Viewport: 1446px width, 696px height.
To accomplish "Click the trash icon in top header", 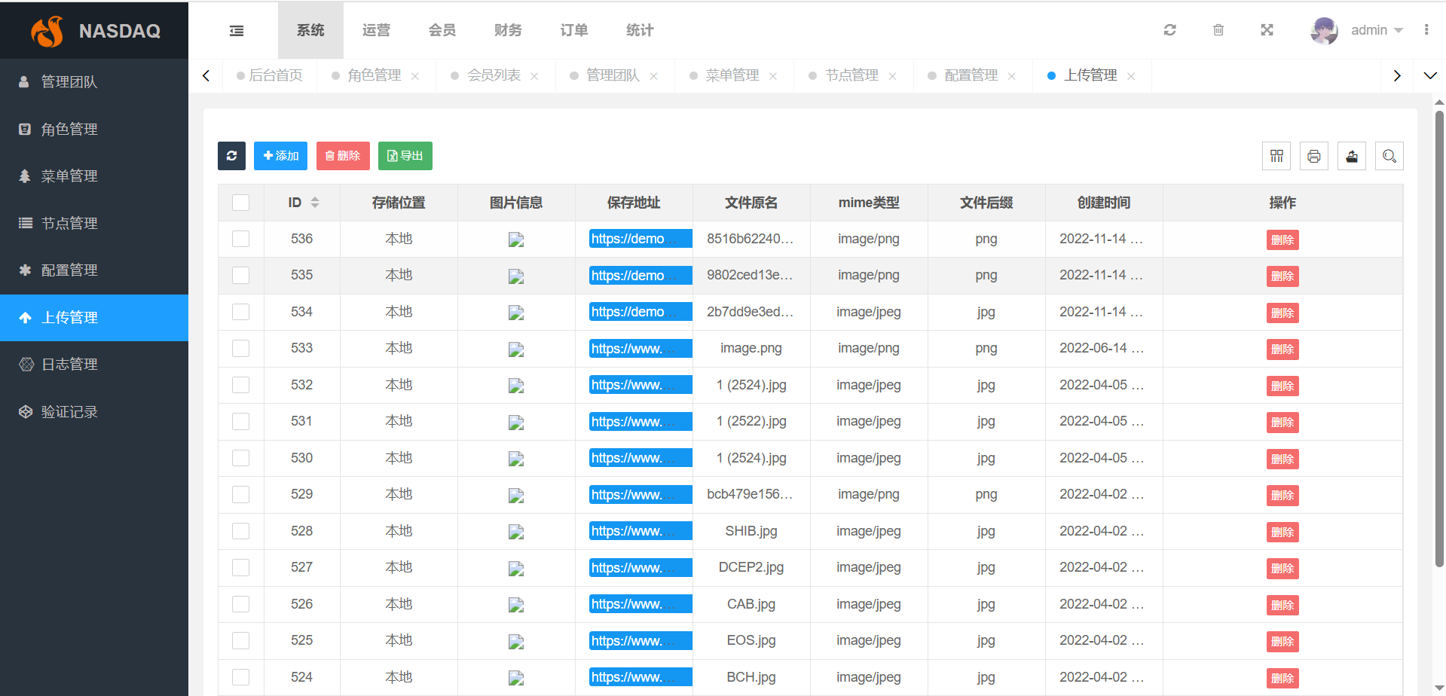I will (x=1218, y=30).
